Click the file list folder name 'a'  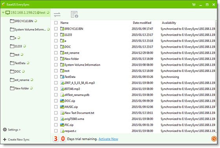pyautogui.click(x=65, y=41)
